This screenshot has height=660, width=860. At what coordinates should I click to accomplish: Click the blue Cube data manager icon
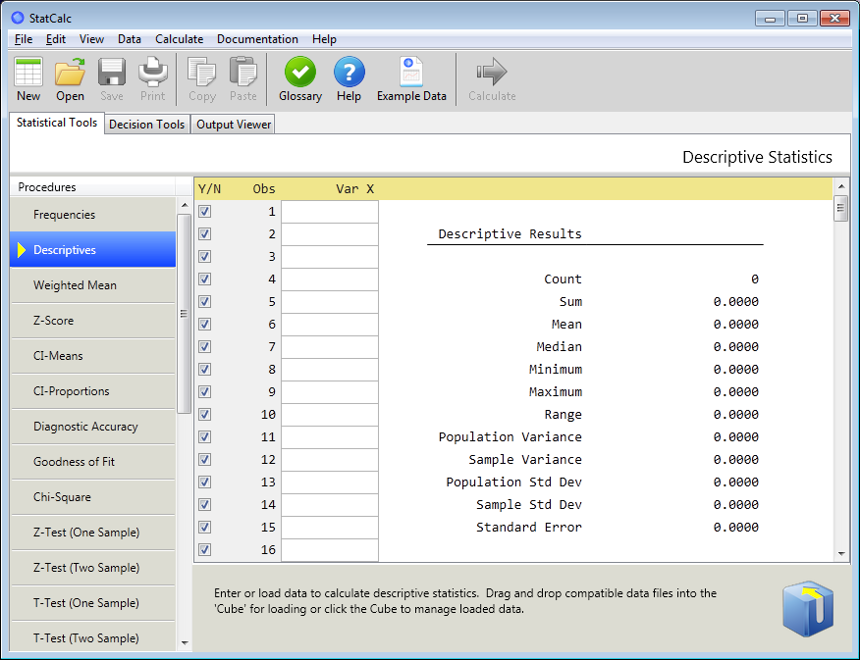[x=808, y=609]
